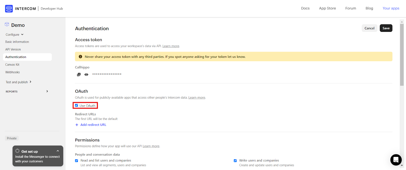Screen dimensions: 406x170
Task: Click the warning icon in yellow banner
Action: (x=80, y=57)
